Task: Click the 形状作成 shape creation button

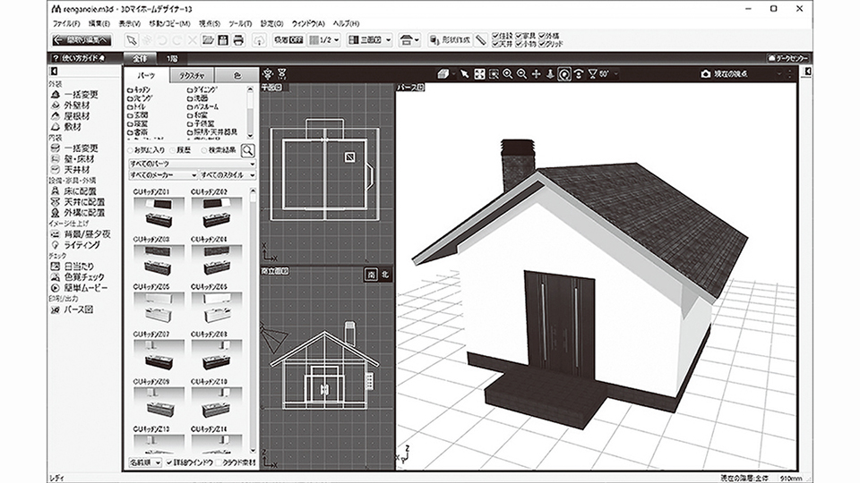Action: pos(450,40)
